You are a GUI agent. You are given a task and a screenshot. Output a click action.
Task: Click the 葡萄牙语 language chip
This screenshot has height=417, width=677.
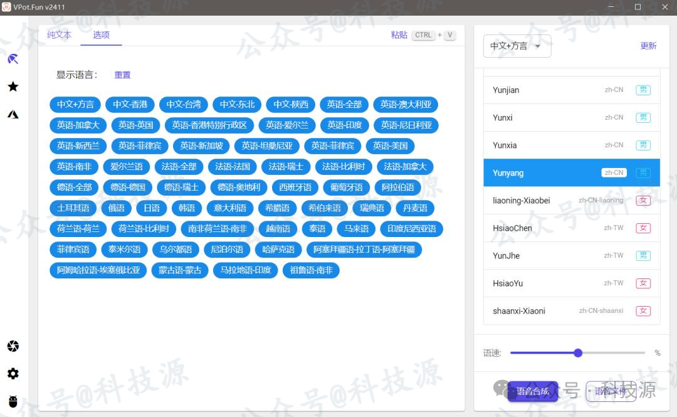tap(346, 187)
